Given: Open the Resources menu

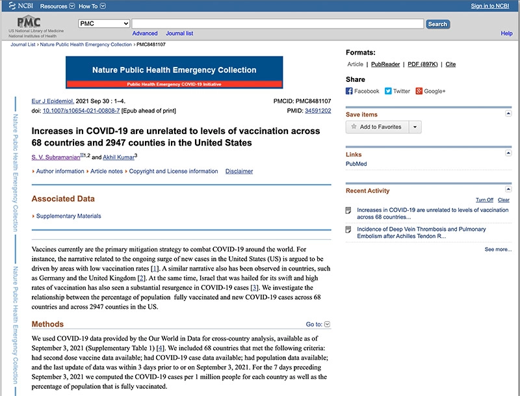Looking at the screenshot, I should tap(57, 6).
